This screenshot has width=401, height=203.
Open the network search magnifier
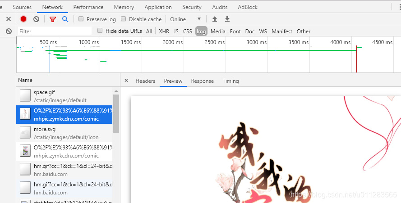click(65, 19)
